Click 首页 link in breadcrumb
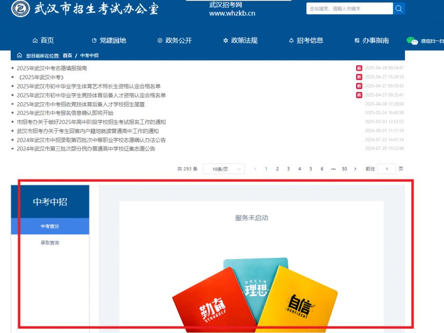This screenshot has width=444, height=333. (x=67, y=55)
